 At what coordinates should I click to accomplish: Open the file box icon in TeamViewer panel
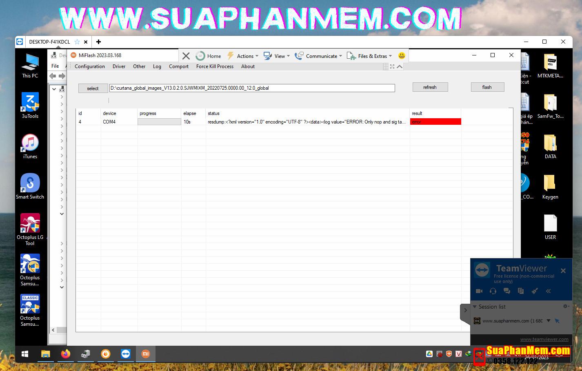(521, 291)
